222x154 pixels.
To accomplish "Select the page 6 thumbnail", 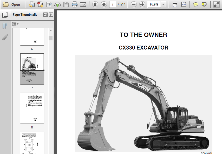I will tap(32, 37).
